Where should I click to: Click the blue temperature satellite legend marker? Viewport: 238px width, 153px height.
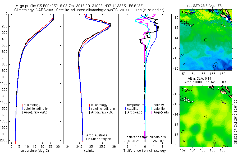(125, 109)
